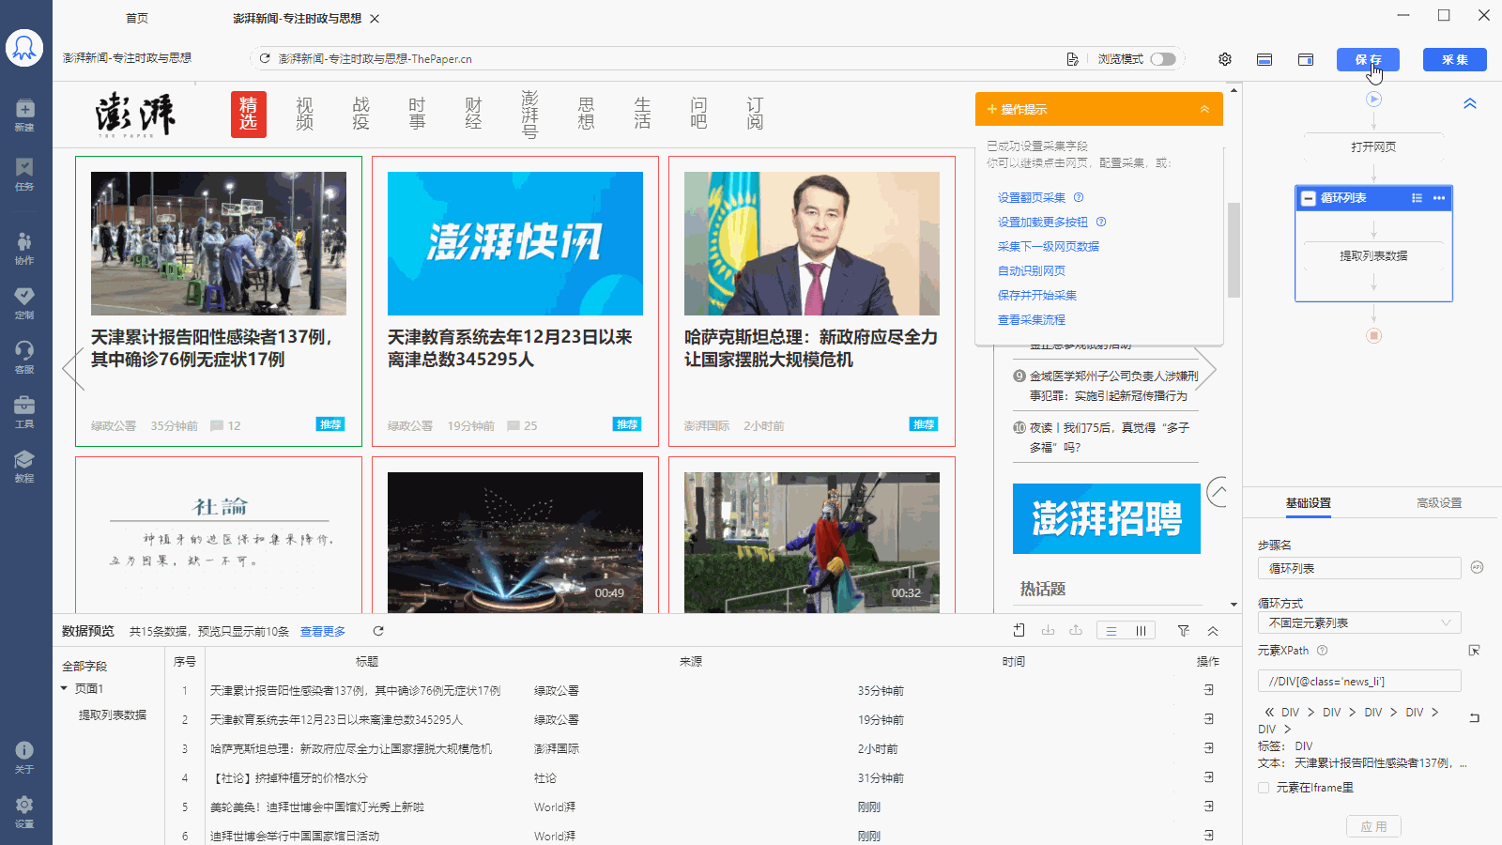Viewport: 1502px width, 845px height.
Task: Collapse the 数据预览 panel with the double chevron
Action: (1213, 631)
